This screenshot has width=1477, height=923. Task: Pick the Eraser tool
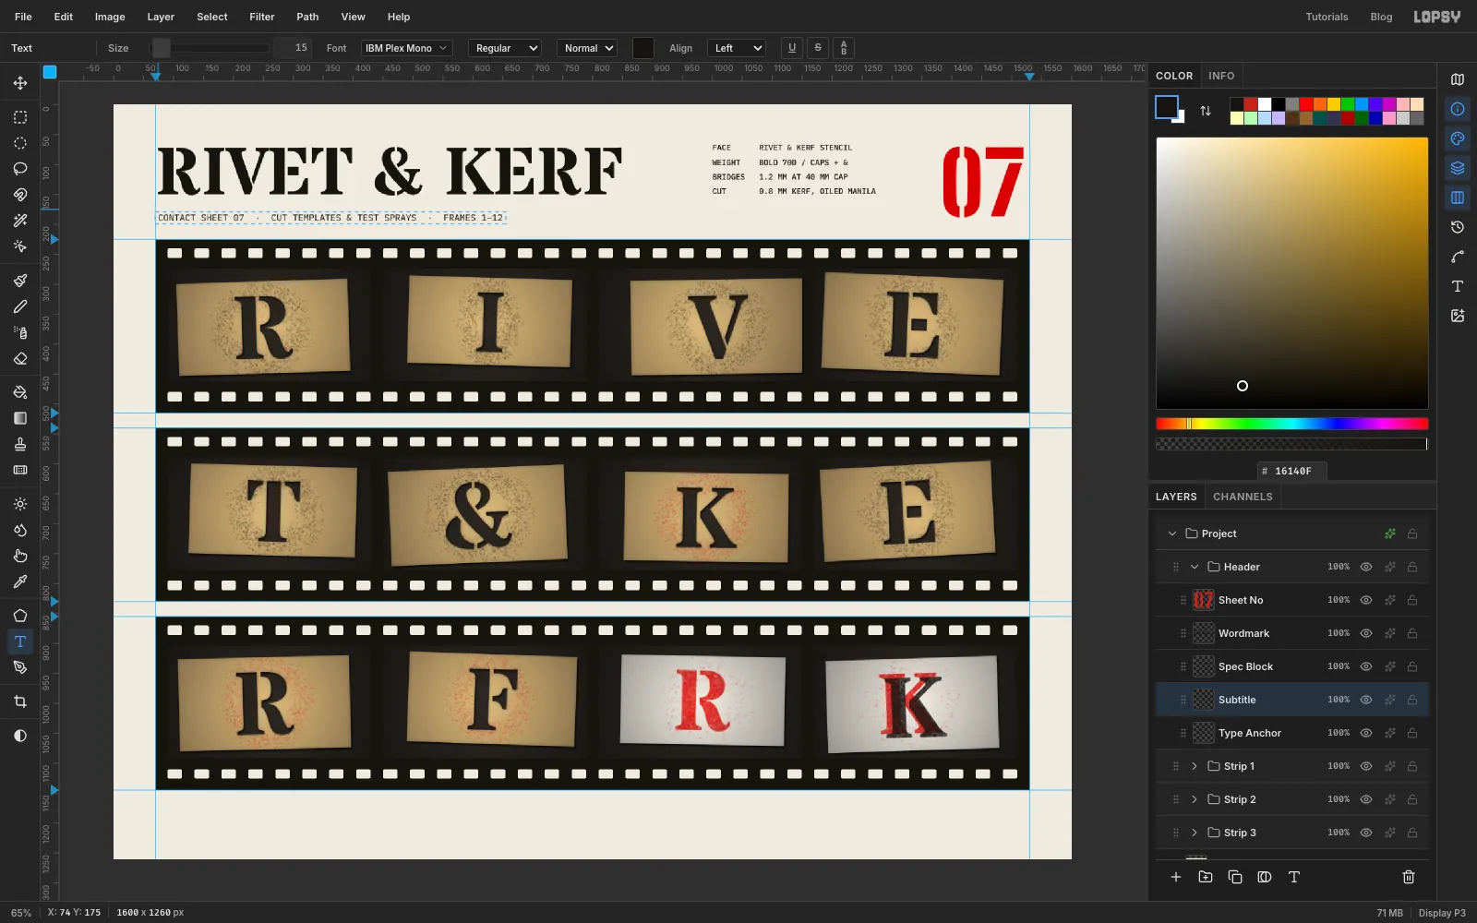(x=20, y=358)
